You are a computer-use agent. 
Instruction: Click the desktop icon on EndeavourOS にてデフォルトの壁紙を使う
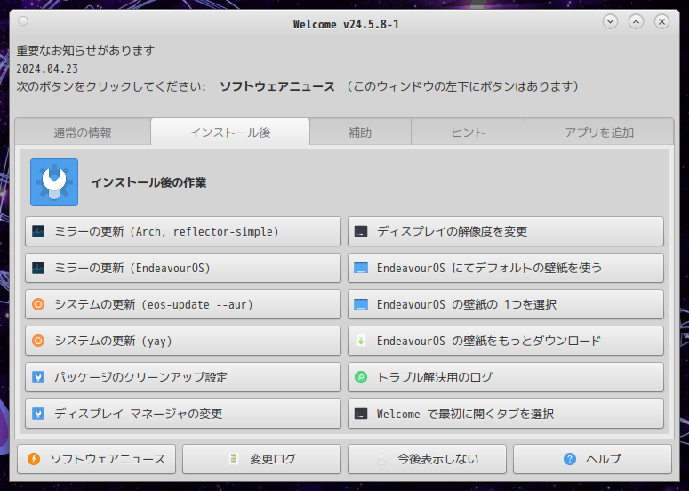361,268
